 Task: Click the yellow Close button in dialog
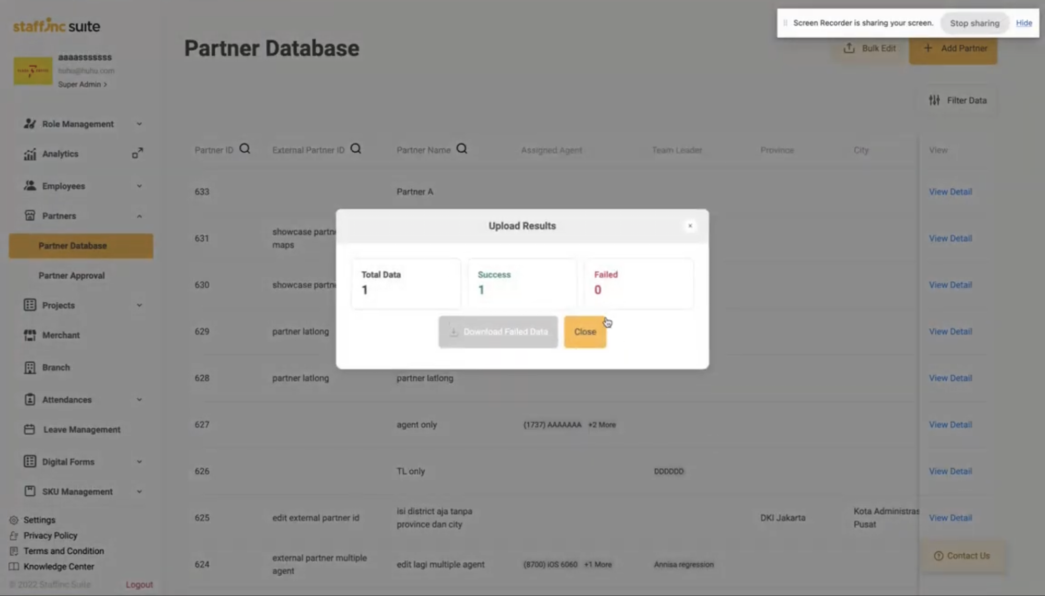click(585, 332)
